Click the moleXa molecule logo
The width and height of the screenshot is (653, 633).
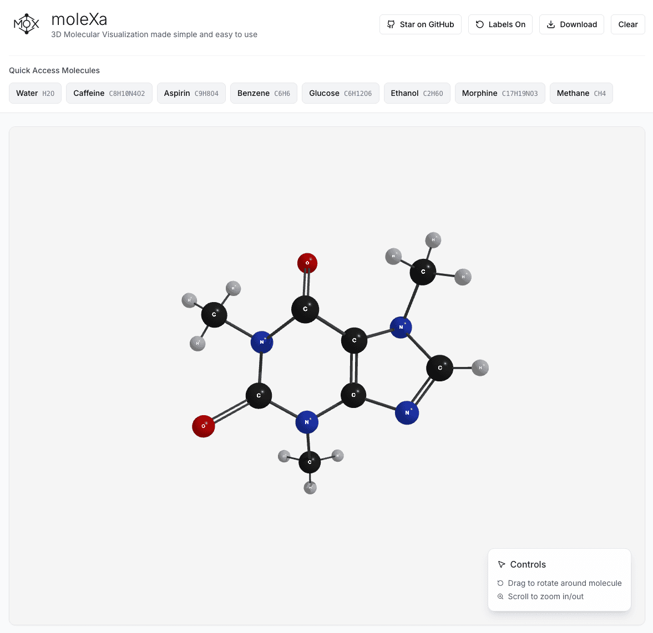(26, 24)
